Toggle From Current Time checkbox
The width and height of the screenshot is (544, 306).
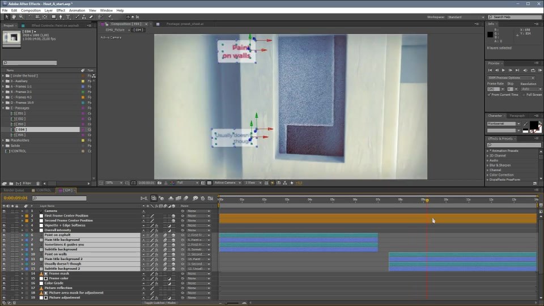[489, 95]
